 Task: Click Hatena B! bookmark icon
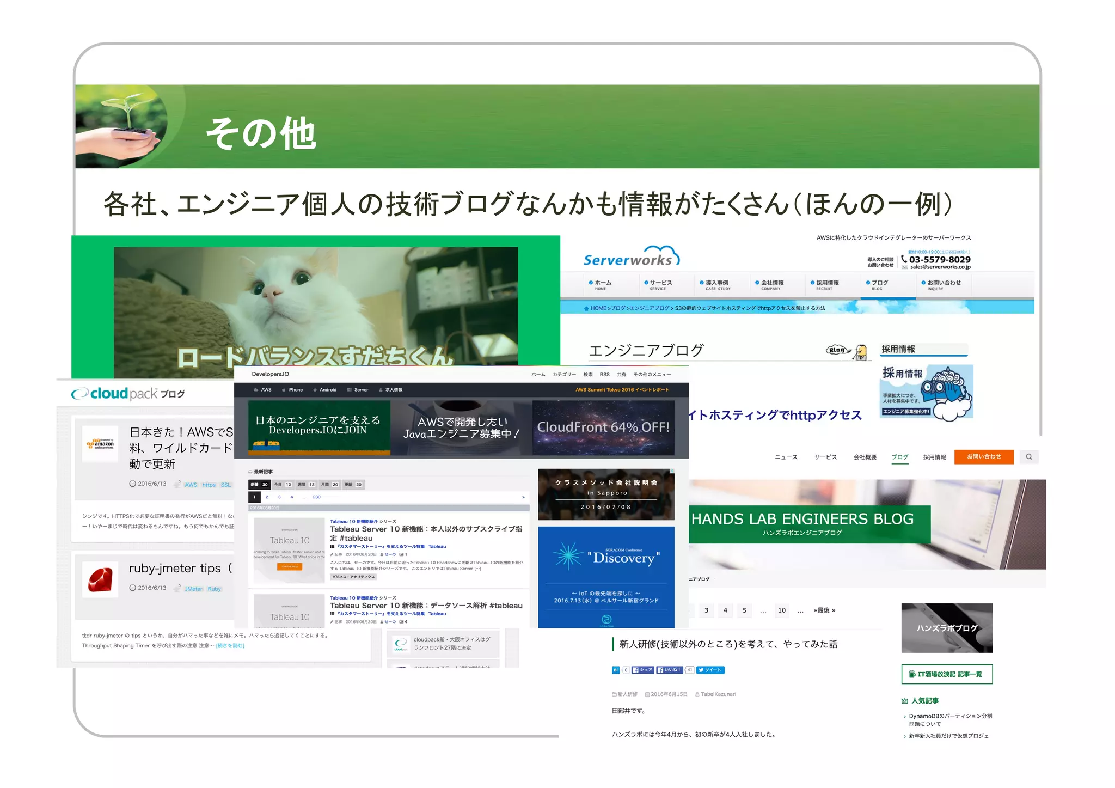coord(616,670)
